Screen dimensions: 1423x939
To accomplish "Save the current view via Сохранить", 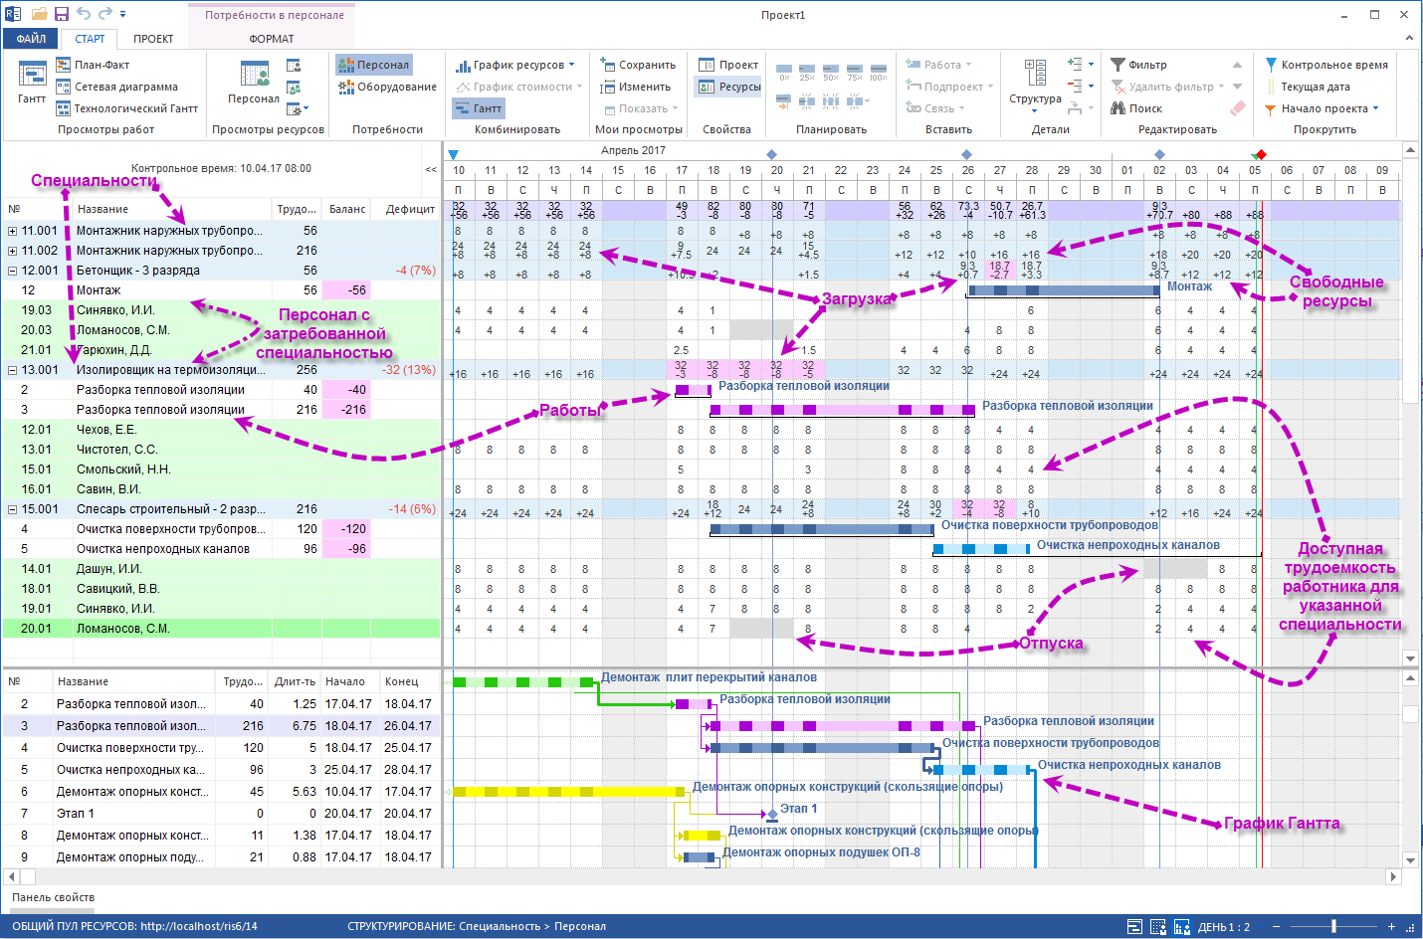I will [x=638, y=65].
